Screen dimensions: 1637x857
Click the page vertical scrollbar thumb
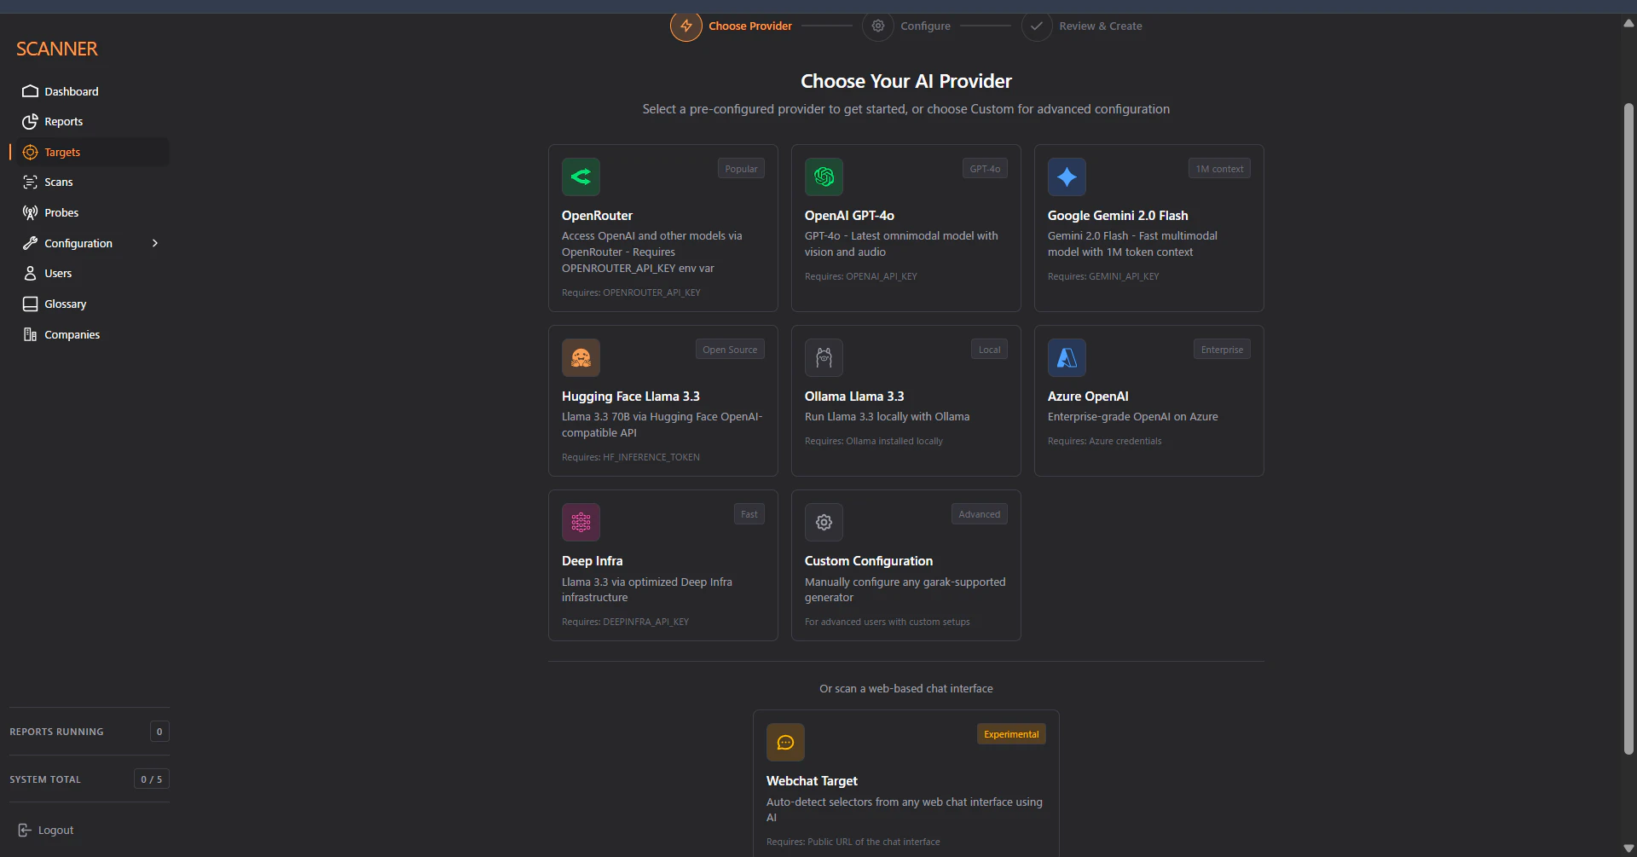(x=1628, y=429)
